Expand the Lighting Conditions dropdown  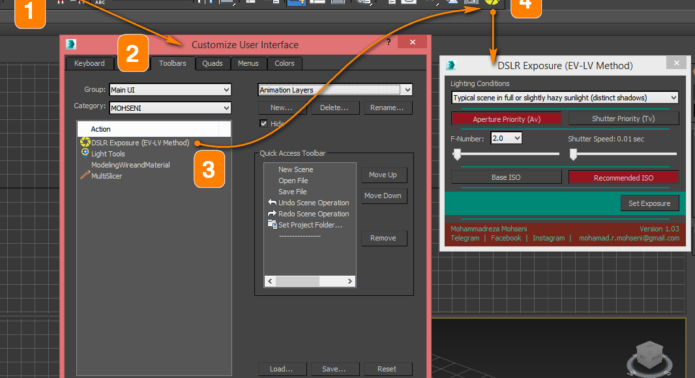point(565,98)
